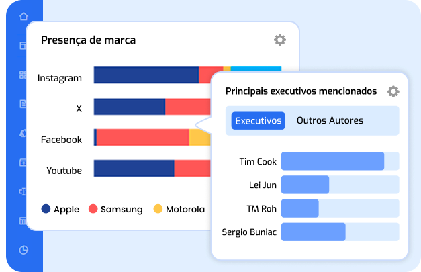The width and height of the screenshot is (421, 272).
Task: Toggle the Samsung legend item
Action: (115, 209)
